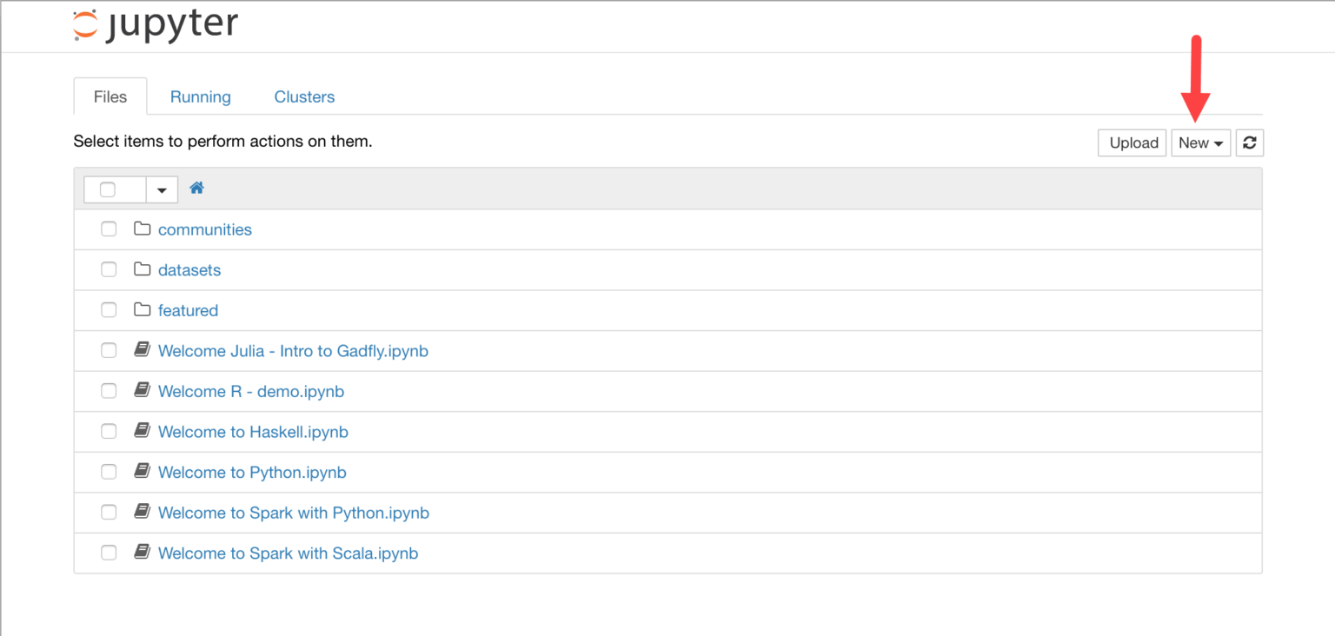Go to the home directory icon
Image resolution: width=1335 pixels, height=636 pixels.
(196, 188)
